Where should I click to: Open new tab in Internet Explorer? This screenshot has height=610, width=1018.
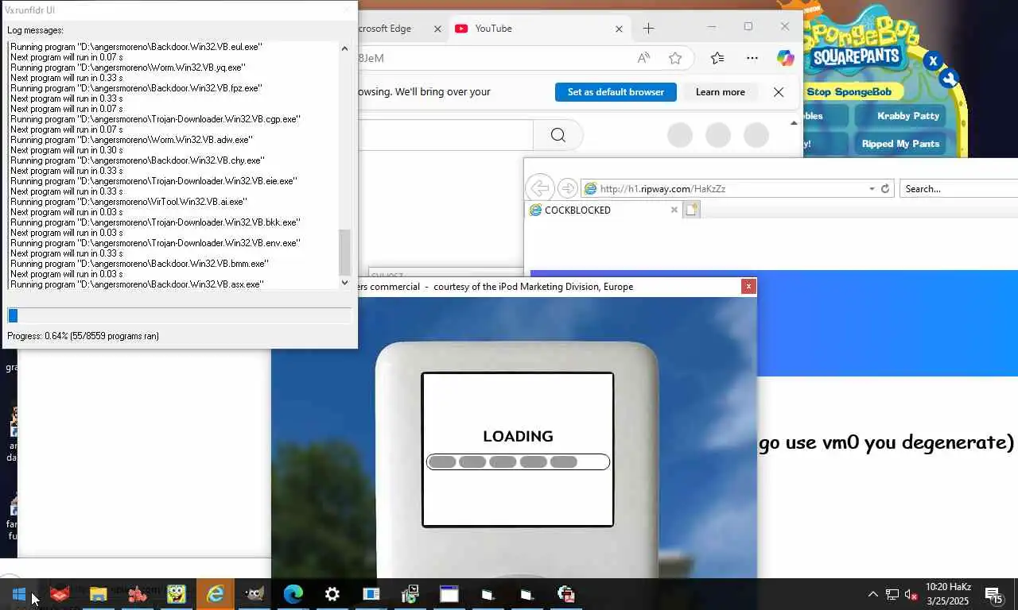(x=691, y=210)
